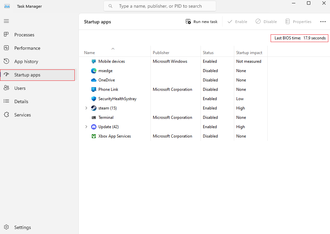Open the Services page
Viewport: 330px width, 234px height.
tap(38, 115)
